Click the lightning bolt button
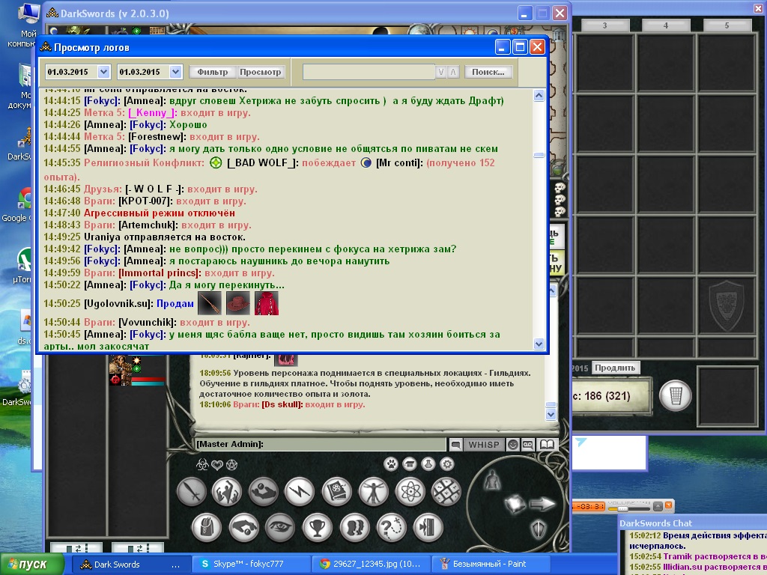This screenshot has height=575, width=767. (x=300, y=491)
